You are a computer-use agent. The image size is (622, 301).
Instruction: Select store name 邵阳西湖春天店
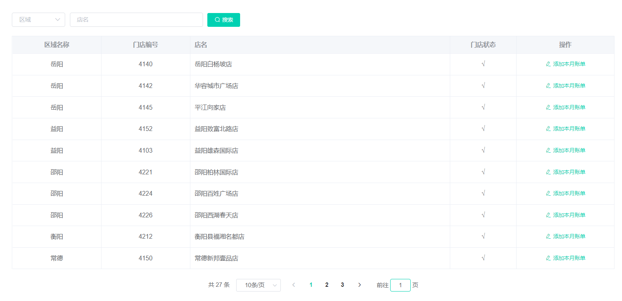[216, 215]
